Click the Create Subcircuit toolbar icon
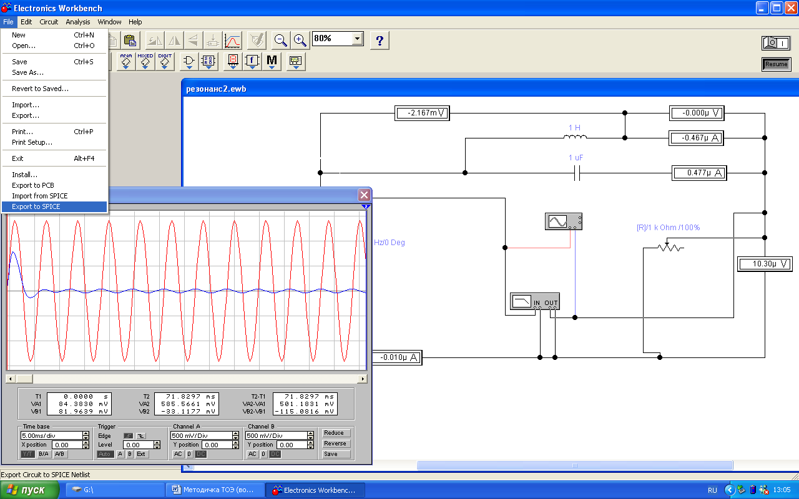The height and width of the screenshot is (499, 799). [x=212, y=41]
